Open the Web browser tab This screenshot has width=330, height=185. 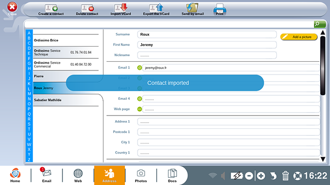78,175
